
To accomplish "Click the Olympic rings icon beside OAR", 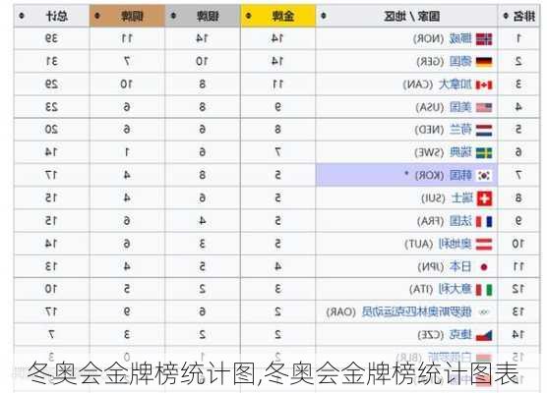I will tap(484, 311).
